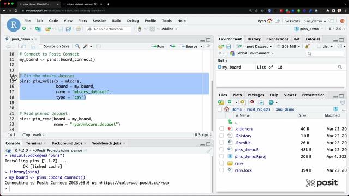Open the pins_demo.R file link
The width and height of the screenshot is (349, 196).
pos(246,150)
